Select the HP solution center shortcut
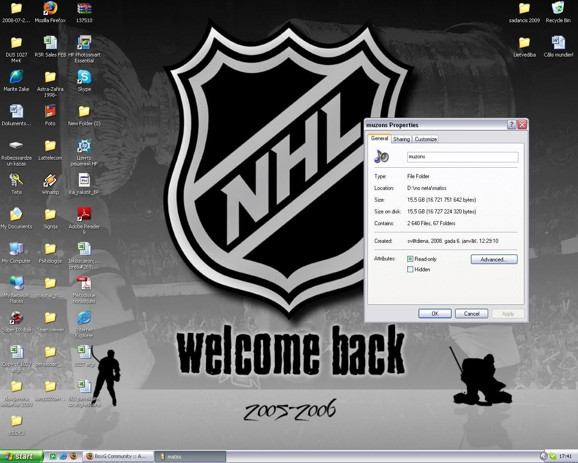 [x=84, y=152]
